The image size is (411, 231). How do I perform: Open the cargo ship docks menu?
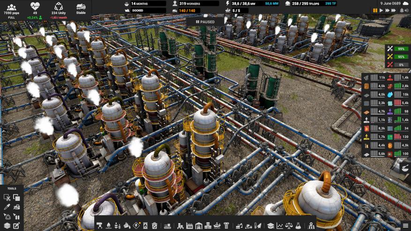click(x=217, y=225)
